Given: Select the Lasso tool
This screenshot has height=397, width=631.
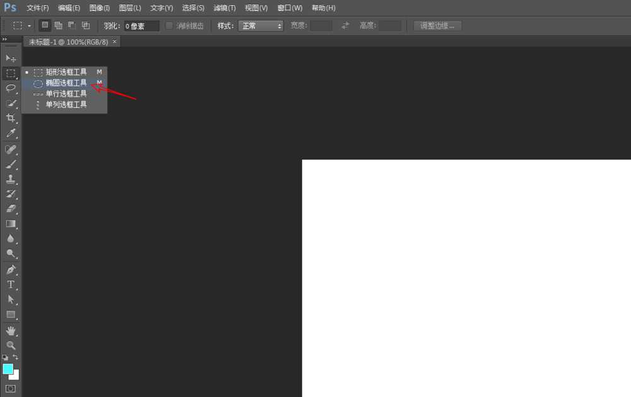Looking at the screenshot, I should (11, 88).
